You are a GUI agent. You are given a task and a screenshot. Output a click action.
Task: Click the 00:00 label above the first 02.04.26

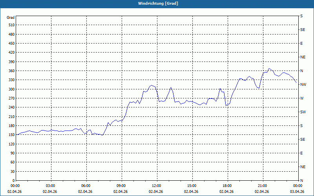click(15, 186)
